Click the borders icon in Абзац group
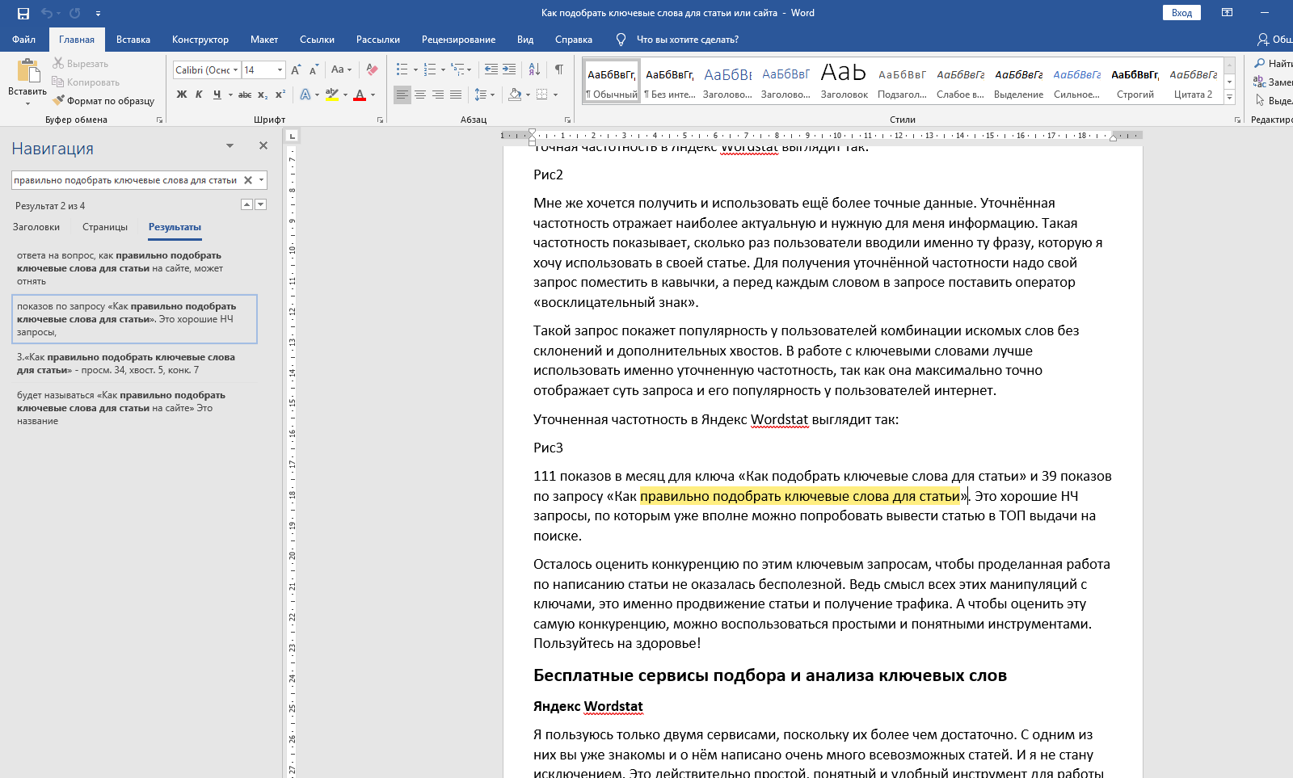This screenshot has height=778, width=1293. (542, 95)
